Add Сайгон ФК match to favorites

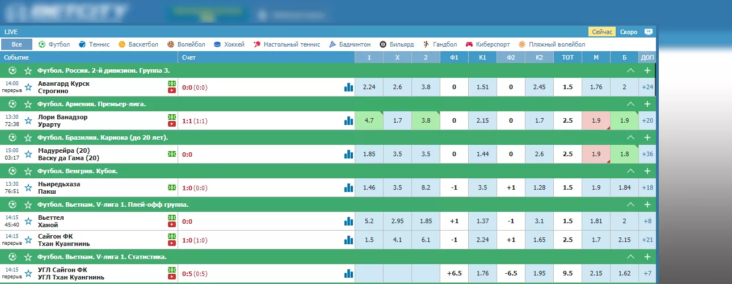pos(28,240)
